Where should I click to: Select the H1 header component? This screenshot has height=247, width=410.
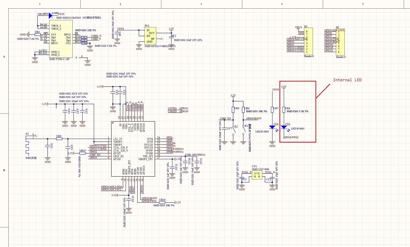coord(340,41)
